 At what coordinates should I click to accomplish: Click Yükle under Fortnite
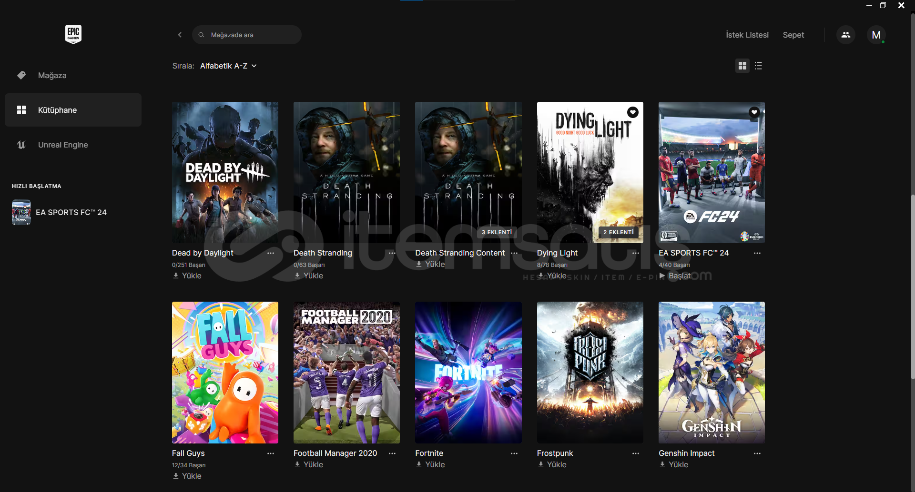(x=430, y=464)
